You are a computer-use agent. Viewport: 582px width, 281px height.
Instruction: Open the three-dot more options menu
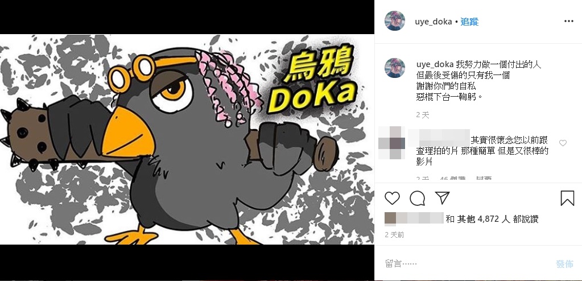tap(569, 21)
